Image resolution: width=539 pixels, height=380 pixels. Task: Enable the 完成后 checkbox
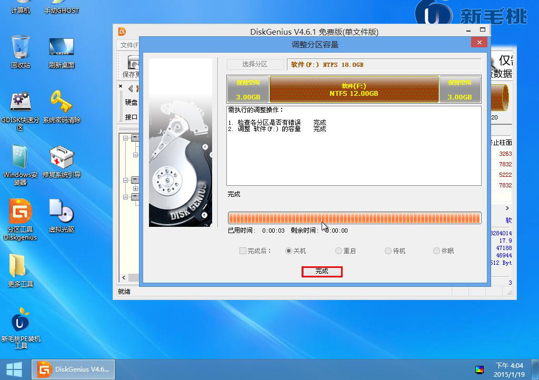point(243,251)
